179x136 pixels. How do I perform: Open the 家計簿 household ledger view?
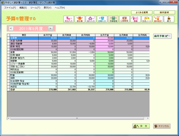click(80, 19)
